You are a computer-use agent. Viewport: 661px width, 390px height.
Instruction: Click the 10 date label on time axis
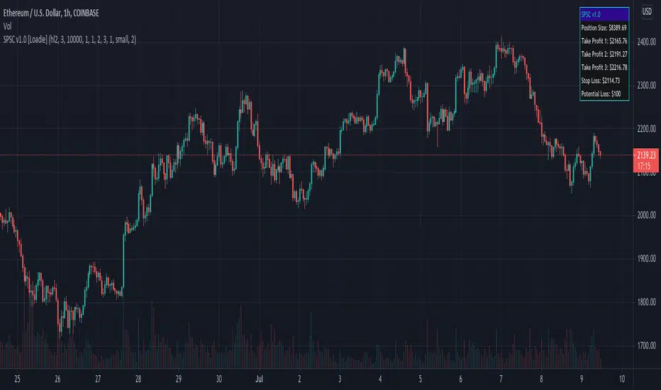coord(622,379)
